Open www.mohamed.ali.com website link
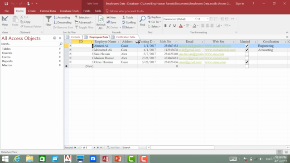290x163 pixels. [x=220, y=50]
